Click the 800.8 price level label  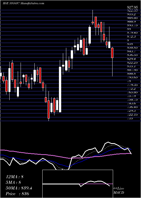[132, 74]
